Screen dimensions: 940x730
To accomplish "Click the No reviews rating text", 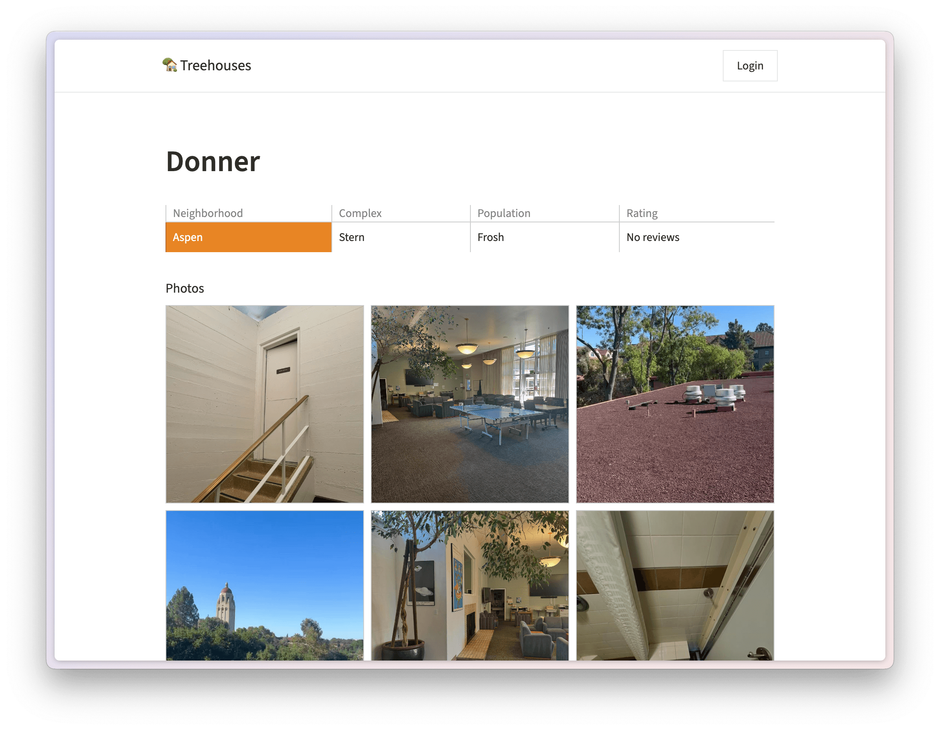I will coord(652,237).
